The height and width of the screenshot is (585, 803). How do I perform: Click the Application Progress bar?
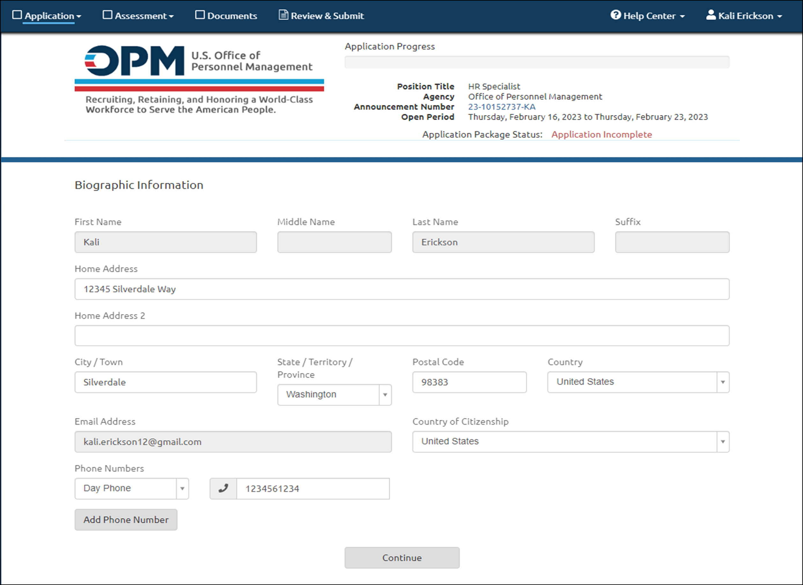coord(537,62)
